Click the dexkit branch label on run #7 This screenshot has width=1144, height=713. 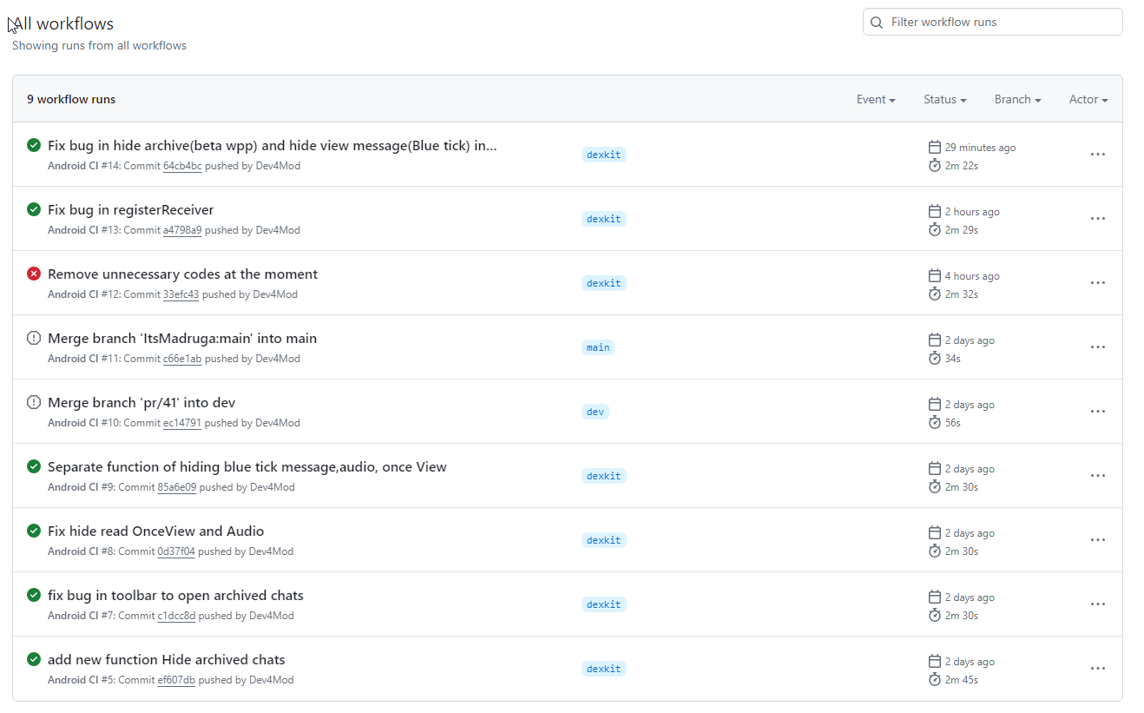604,604
